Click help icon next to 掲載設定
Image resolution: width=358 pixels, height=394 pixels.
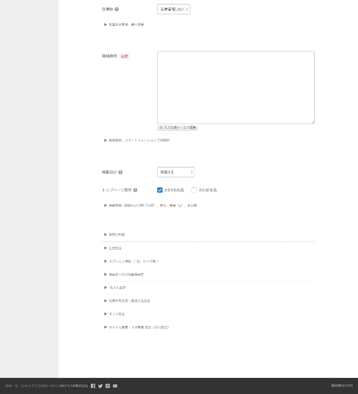(120, 172)
